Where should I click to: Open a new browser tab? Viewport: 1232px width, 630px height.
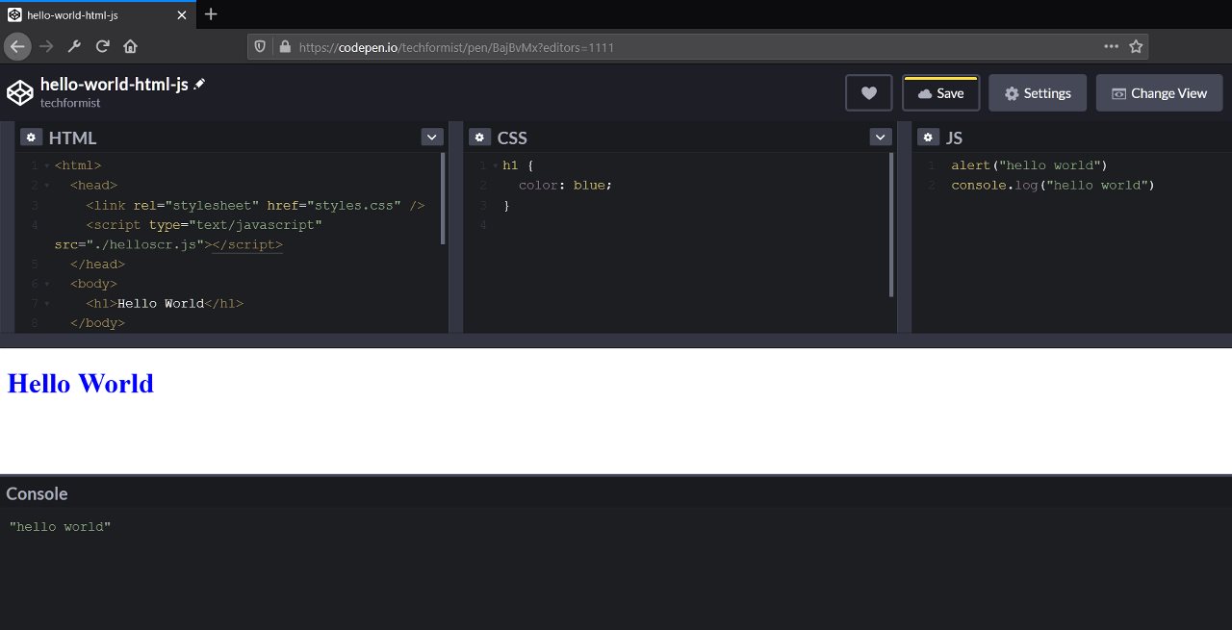coord(211,14)
